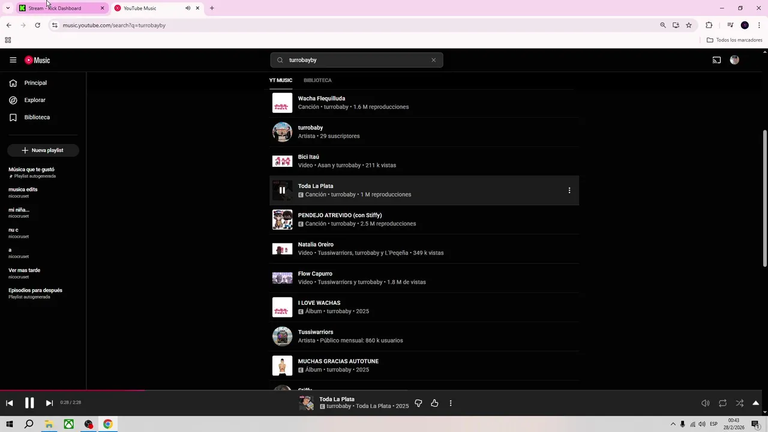Expand the now playing page
Image resolution: width=768 pixels, height=432 pixels.
756,403
